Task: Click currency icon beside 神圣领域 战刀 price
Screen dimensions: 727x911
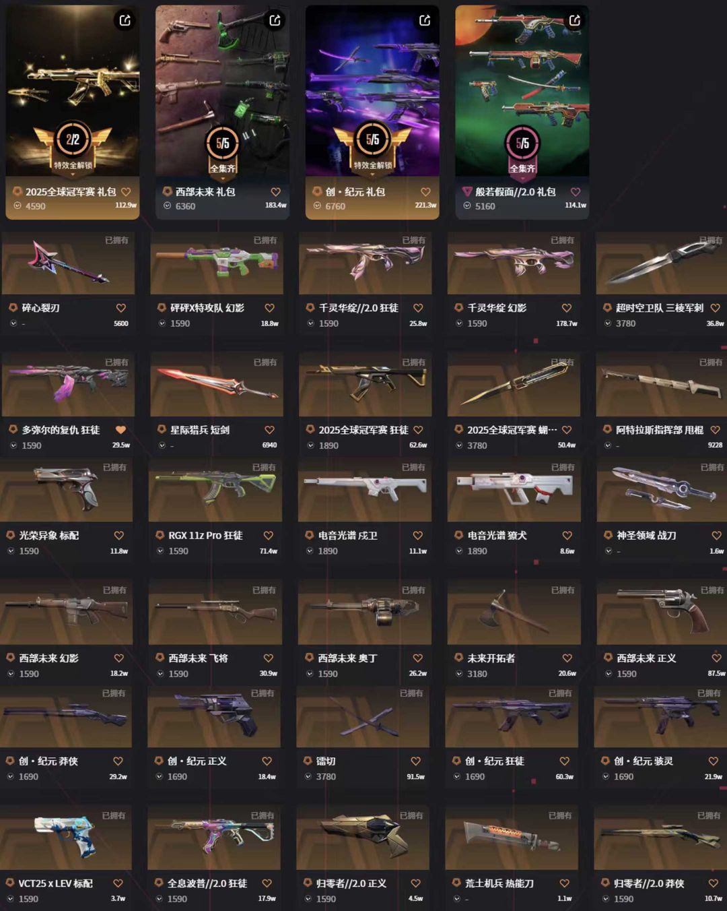Action: click(609, 551)
